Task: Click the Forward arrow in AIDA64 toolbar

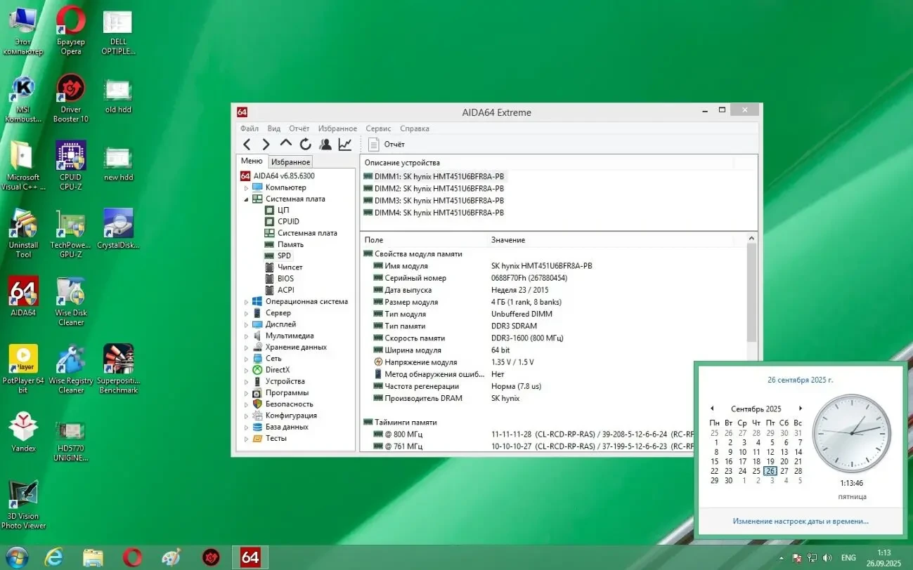Action: tap(266, 145)
